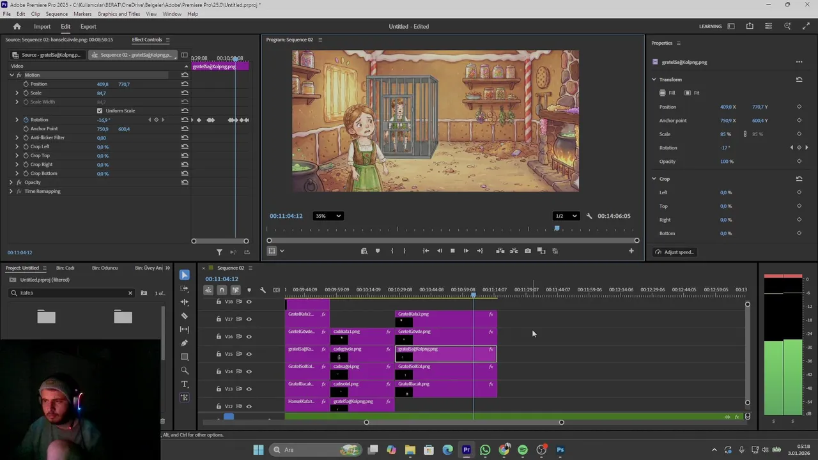Clear the kafes search field
The image size is (818, 460).
coord(130,293)
